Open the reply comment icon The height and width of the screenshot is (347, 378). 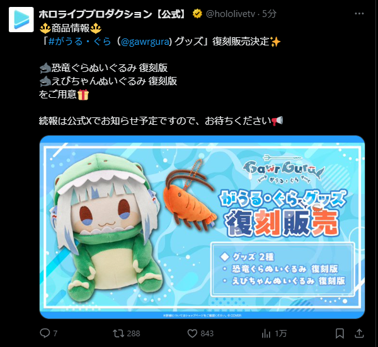45,333
